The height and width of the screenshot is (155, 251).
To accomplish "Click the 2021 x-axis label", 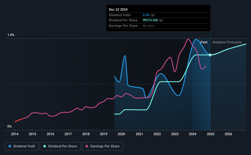I will coord(139,134).
